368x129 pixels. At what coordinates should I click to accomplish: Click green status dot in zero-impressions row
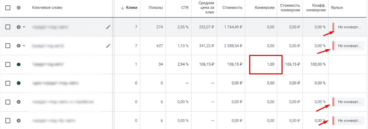pyautogui.click(x=19, y=83)
